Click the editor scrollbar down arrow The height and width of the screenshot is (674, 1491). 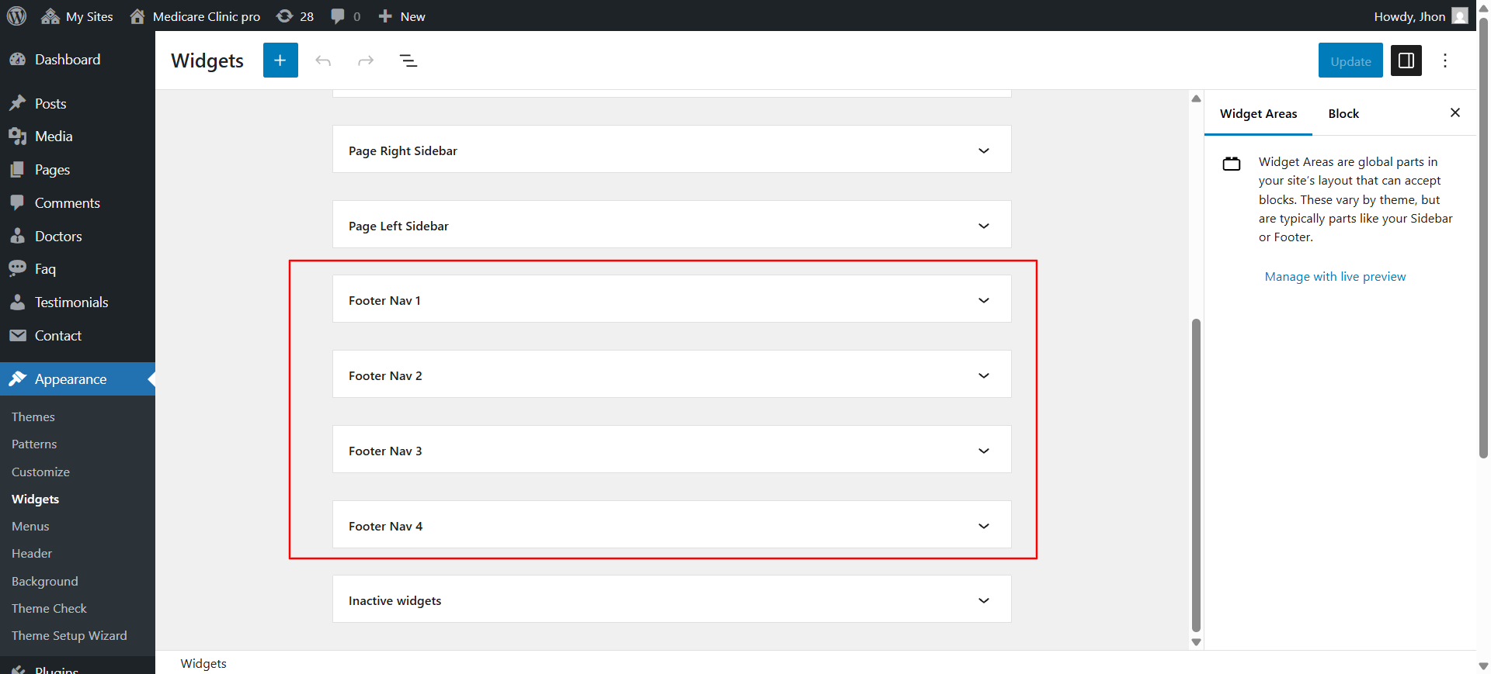[1196, 642]
